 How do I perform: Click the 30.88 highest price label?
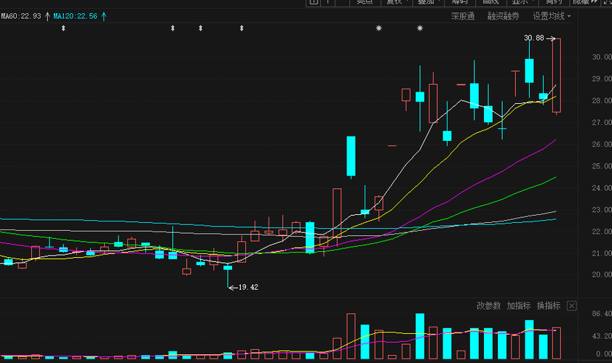(x=533, y=38)
